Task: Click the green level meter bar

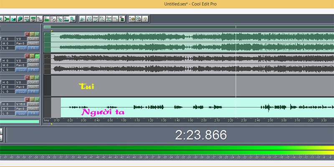Action: click(167, 150)
